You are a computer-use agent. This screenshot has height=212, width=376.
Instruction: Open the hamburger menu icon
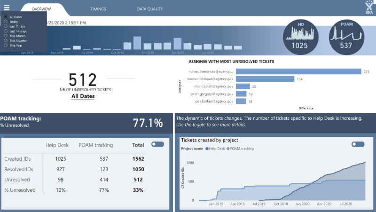(x=7, y=7)
